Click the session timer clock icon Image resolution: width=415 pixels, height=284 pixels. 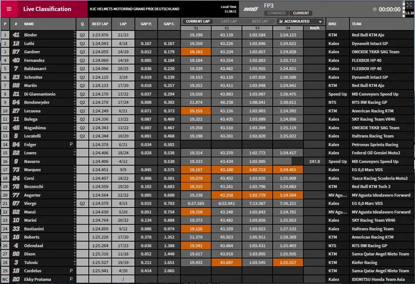click(375, 9)
